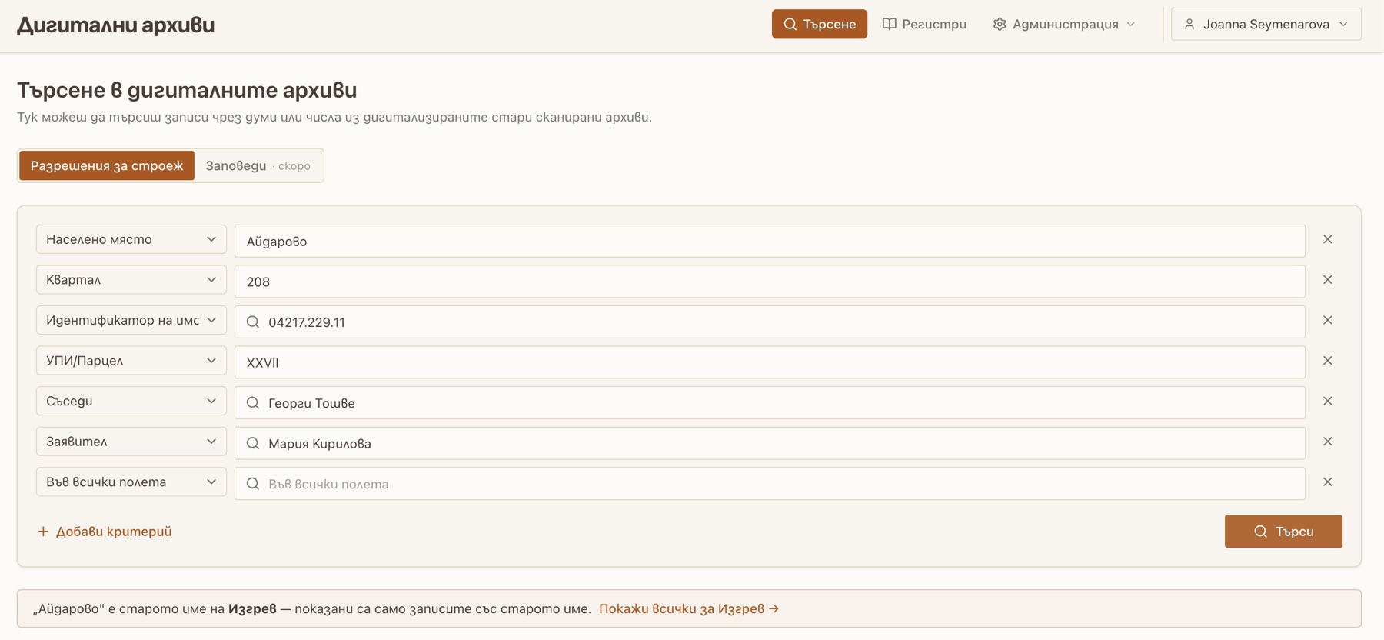Expand the Във всички полета dropdown

(131, 482)
